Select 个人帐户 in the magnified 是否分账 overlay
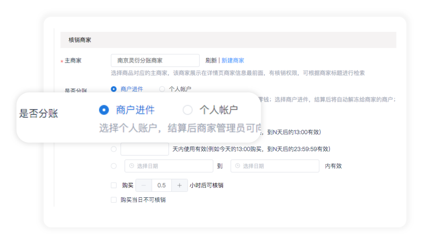 point(188,110)
